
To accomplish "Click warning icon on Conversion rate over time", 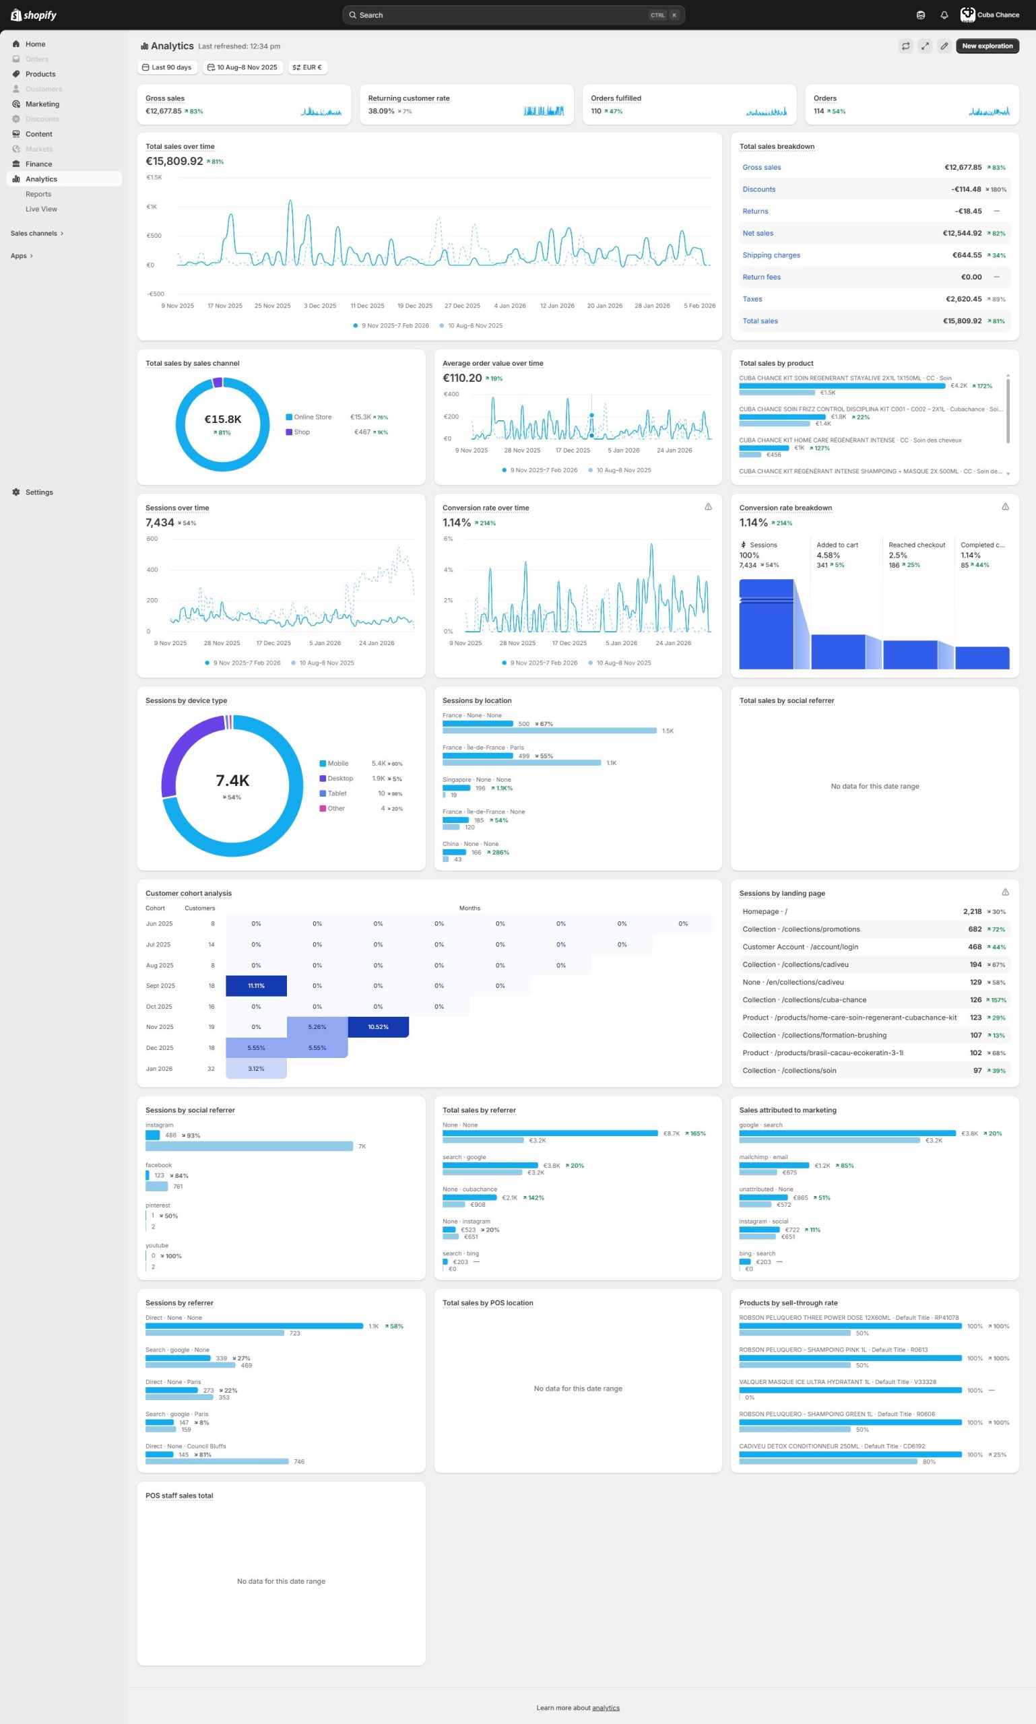I will click(708, 506).
